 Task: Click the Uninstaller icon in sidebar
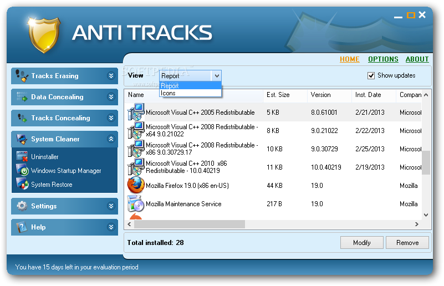pos(22,156)
